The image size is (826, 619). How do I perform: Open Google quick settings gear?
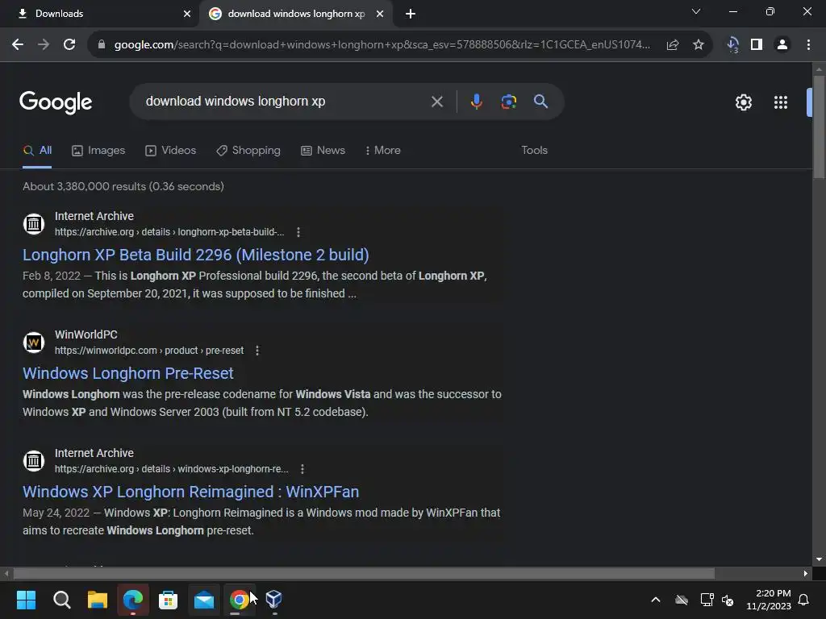[743, 102]
